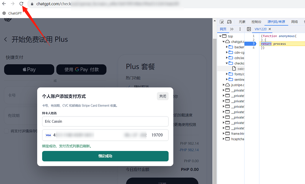
Task: Close the VM1220 file tab
Action: (270, 29)
